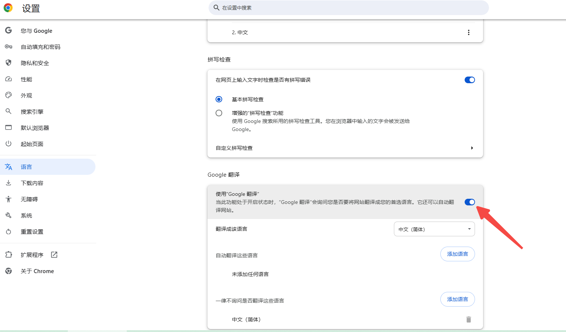566x332 pixels.
Task: Click the magnifier icon in the settings search bar
Action: click(217, 8)
